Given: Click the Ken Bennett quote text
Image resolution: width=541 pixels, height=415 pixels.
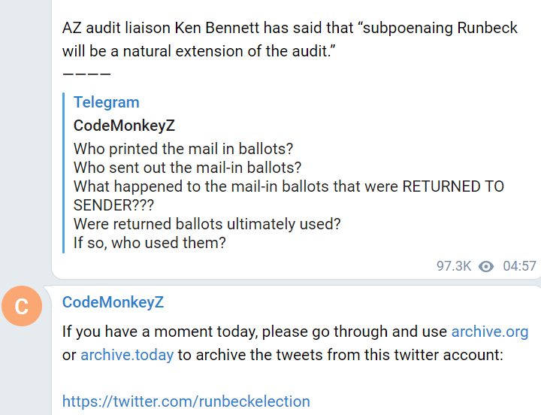Looking at the screenshot, I should [290, 39].
